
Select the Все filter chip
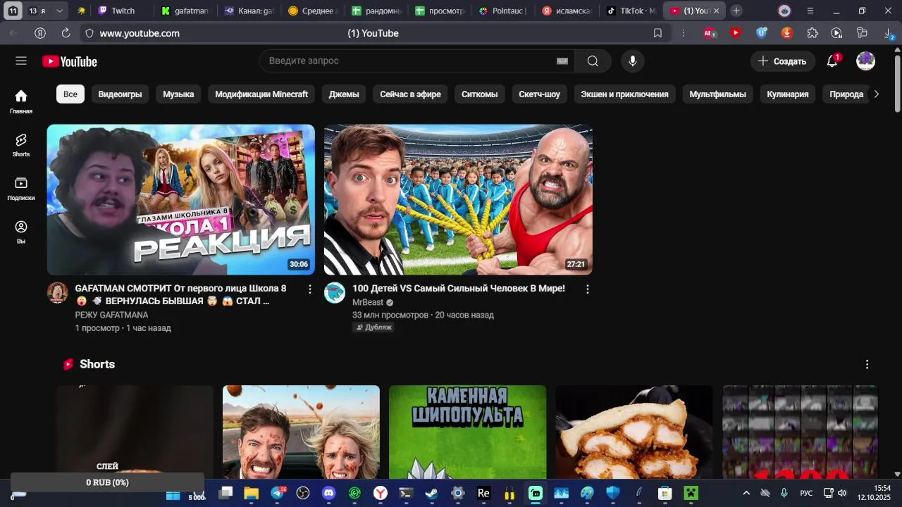coord(70,94)
